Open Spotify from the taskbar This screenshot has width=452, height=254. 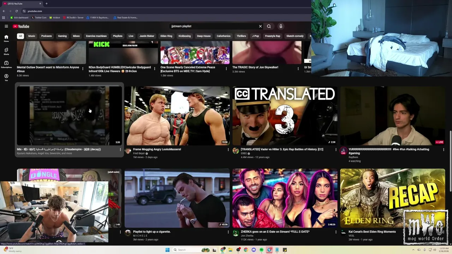pos(261,250)
